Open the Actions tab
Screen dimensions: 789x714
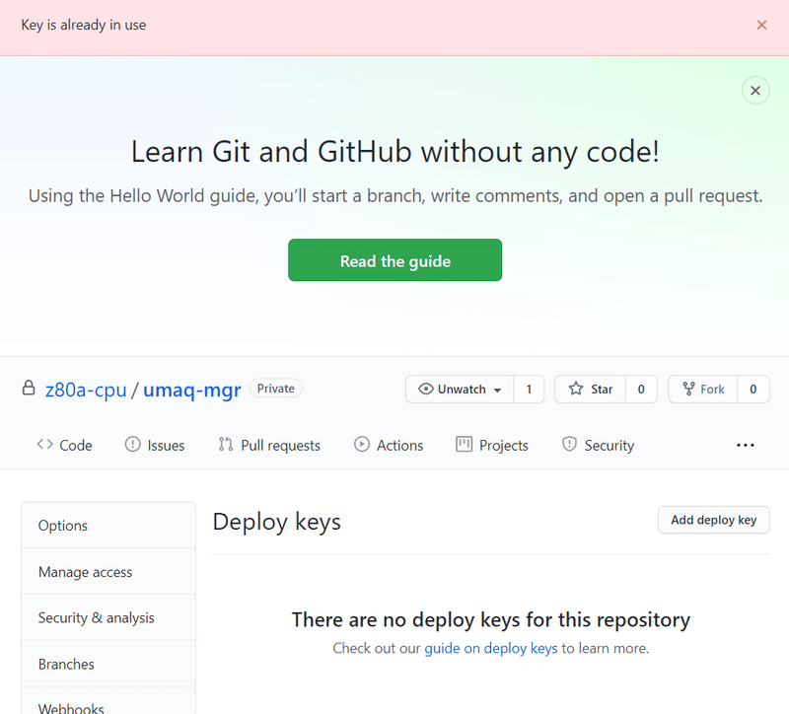point(389,446)
